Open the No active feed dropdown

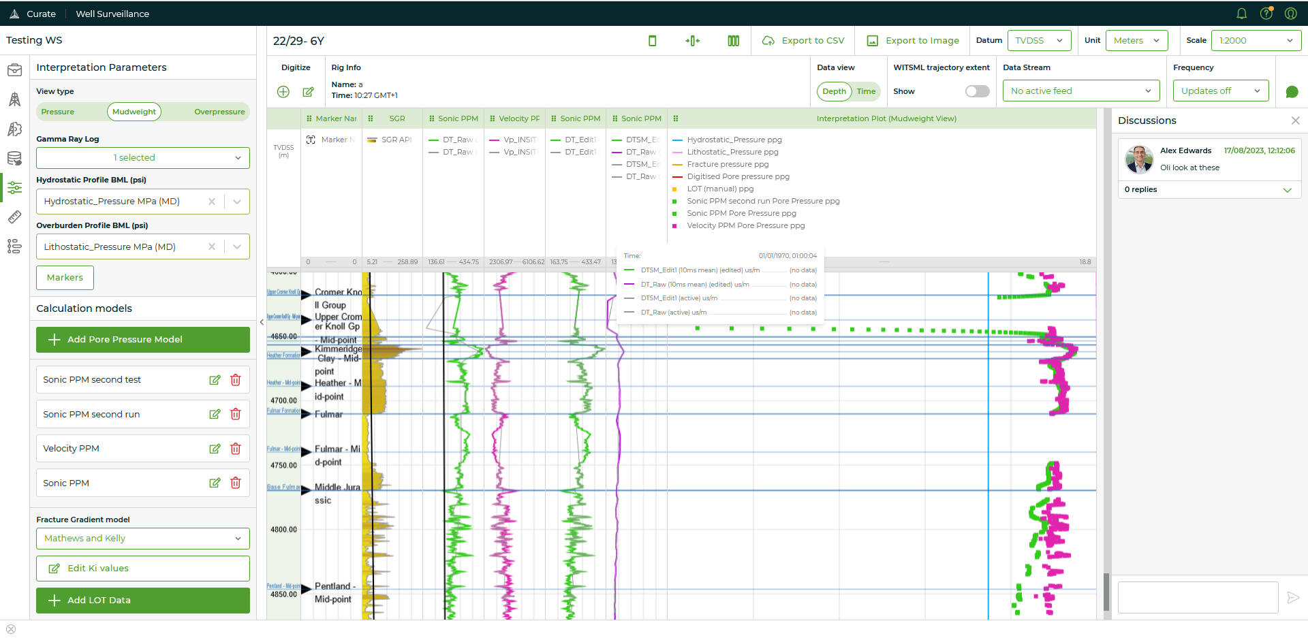1081,91
